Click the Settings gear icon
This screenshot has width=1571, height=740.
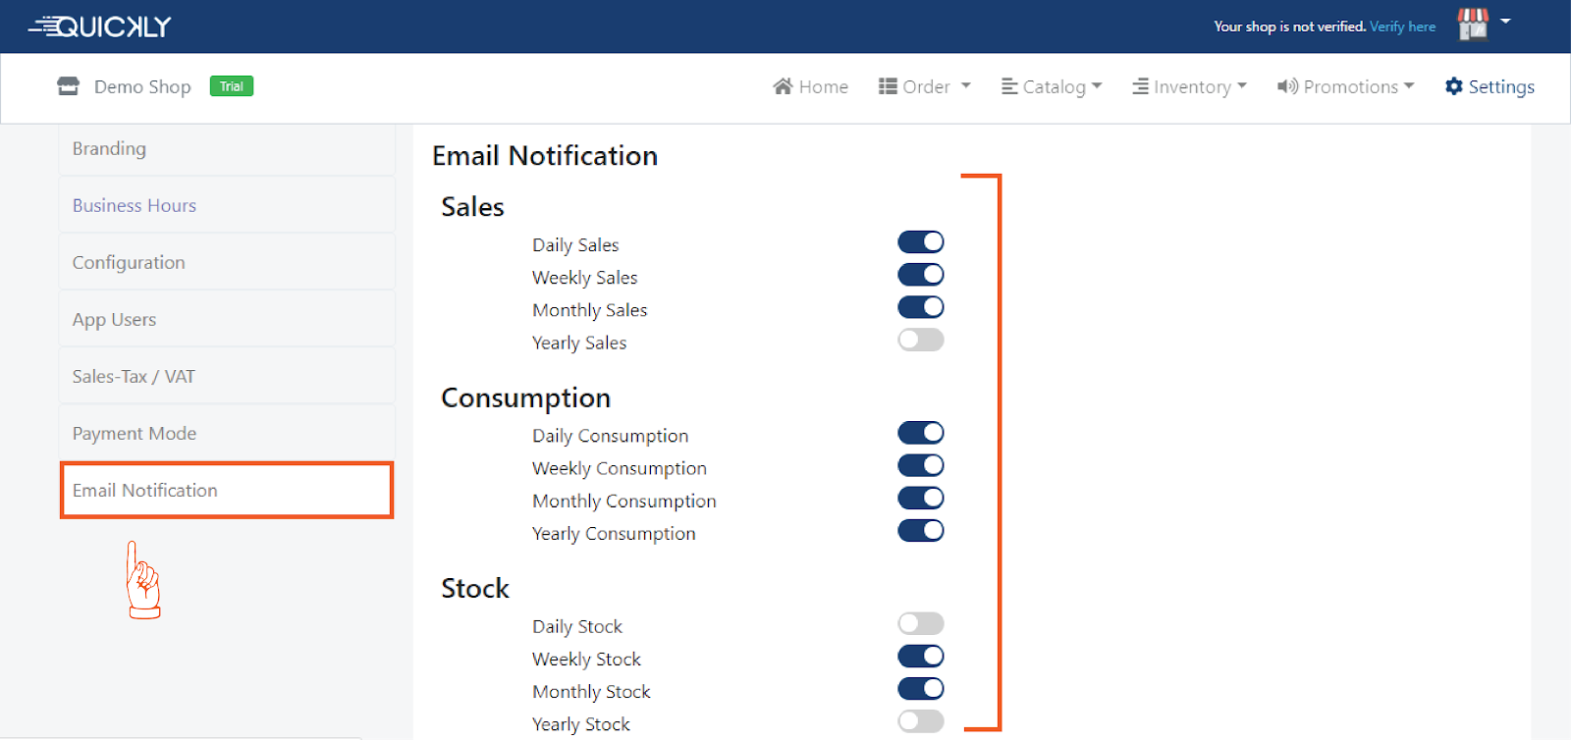[1454, 86]
